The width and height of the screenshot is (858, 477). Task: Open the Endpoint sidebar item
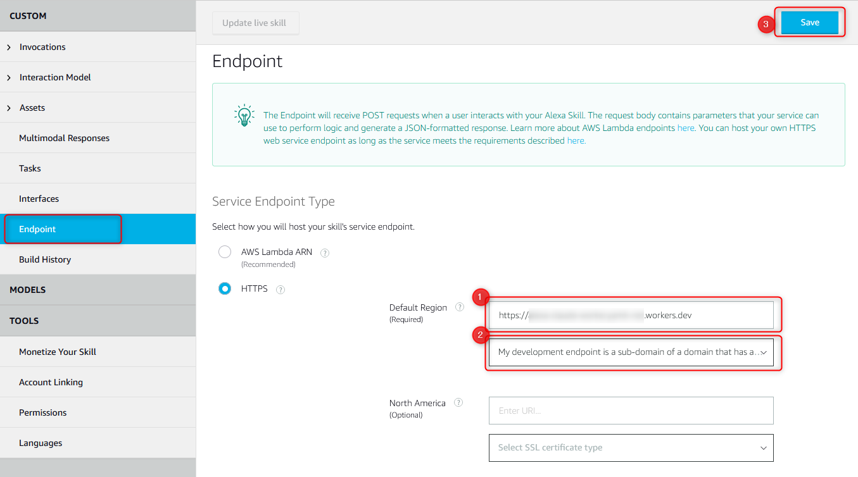[38, 229]
